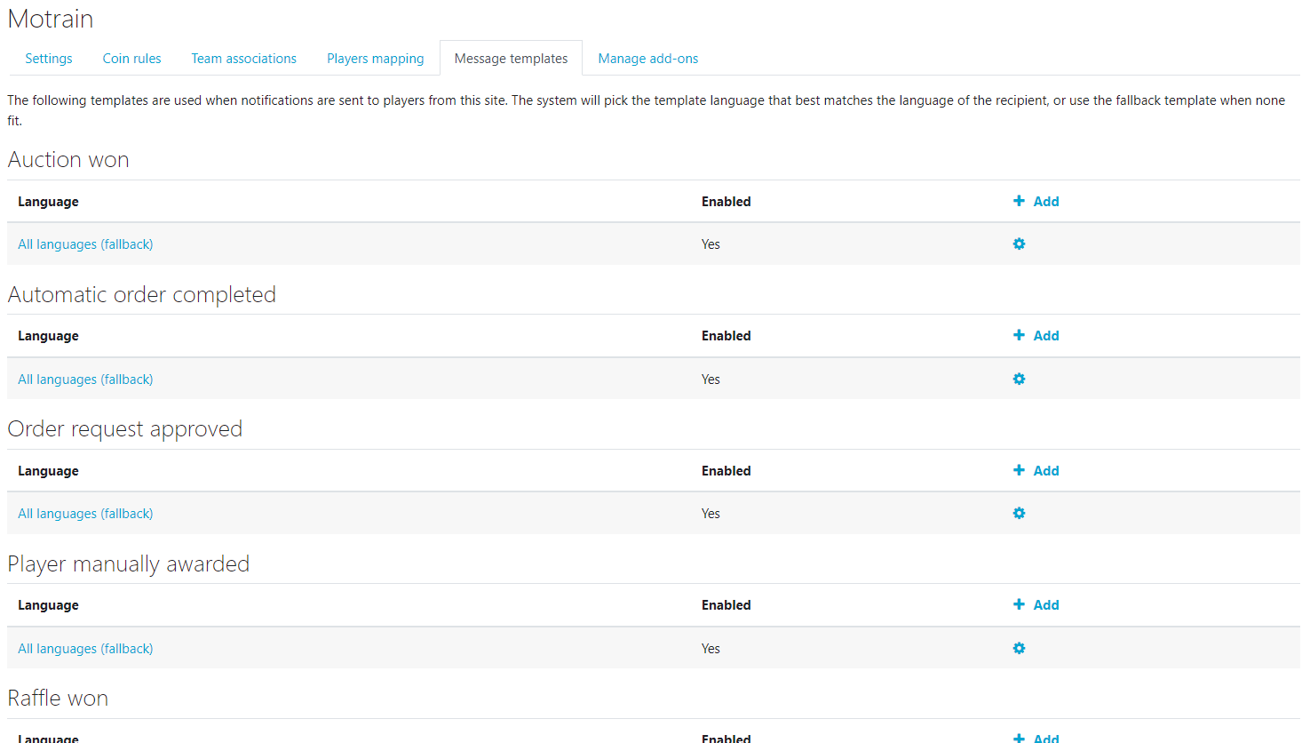The height and width of the screenshot is (743, 1310).
Task: Click the Auction won section heading
Action: (68, 160)
